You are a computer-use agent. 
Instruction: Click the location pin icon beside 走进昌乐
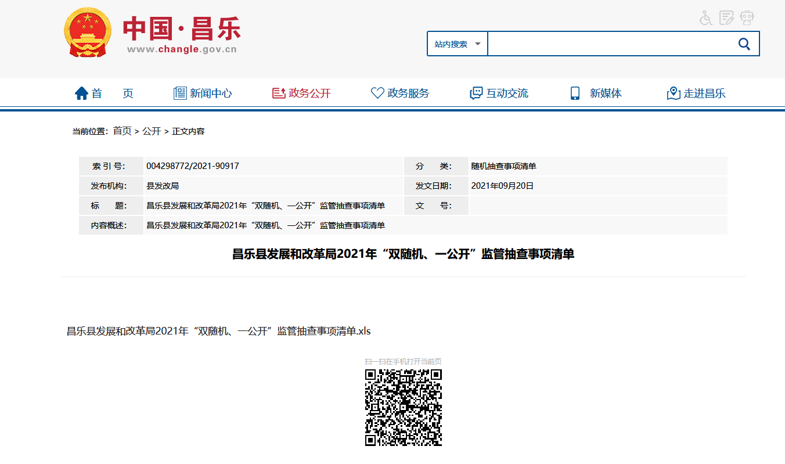point(674,92)
